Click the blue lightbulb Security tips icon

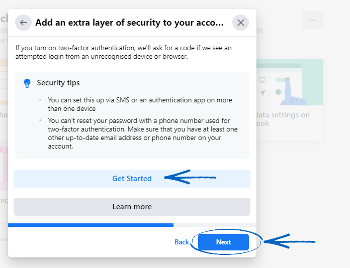tap(27, 83)
